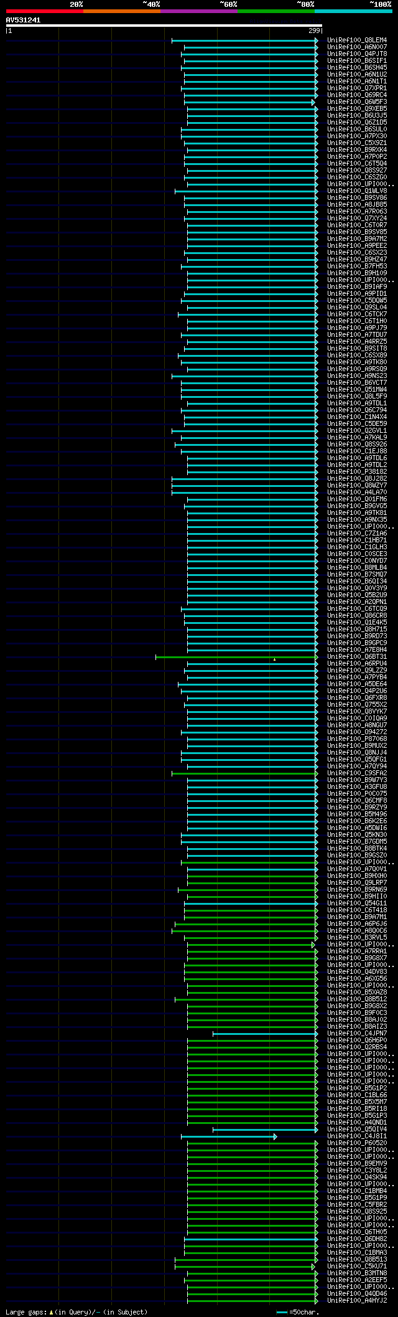Viewport: 398px width, 1317px height.
Task: Click the UniRef100_Q4SK94 label
Action: 357,1178
